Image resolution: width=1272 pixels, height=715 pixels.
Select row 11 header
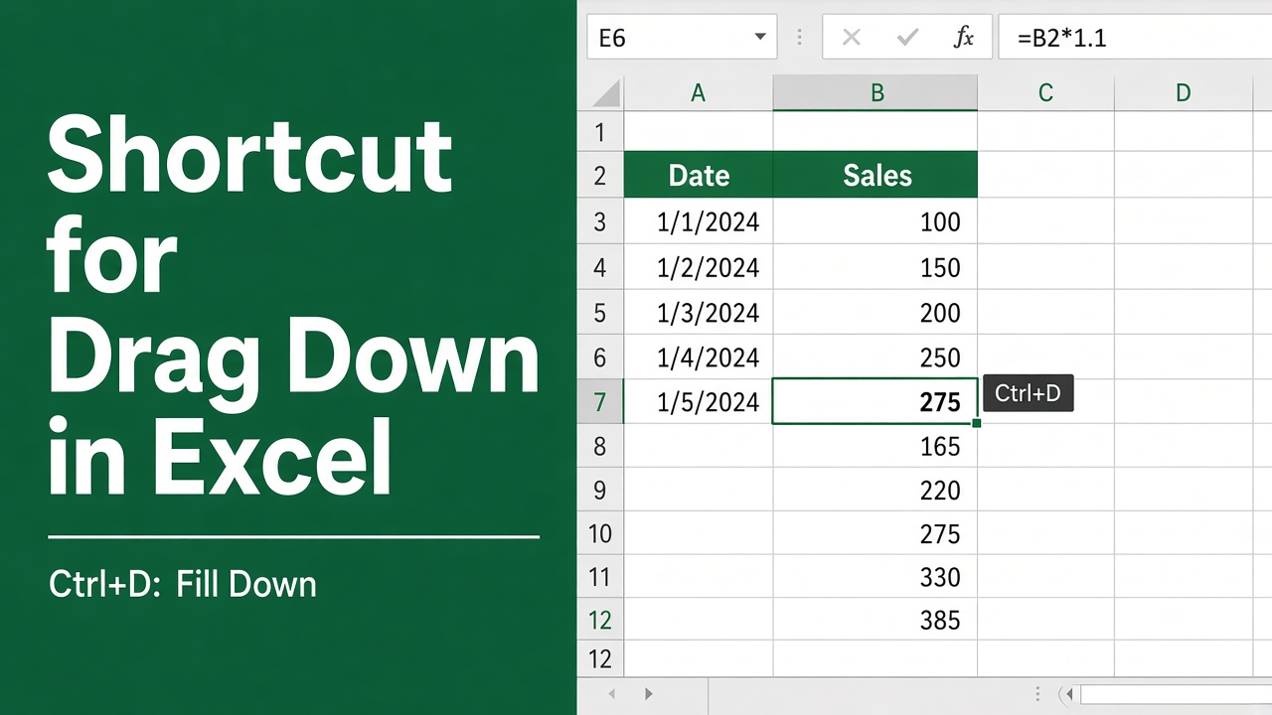pyautogui.click(x=600, y=577)
